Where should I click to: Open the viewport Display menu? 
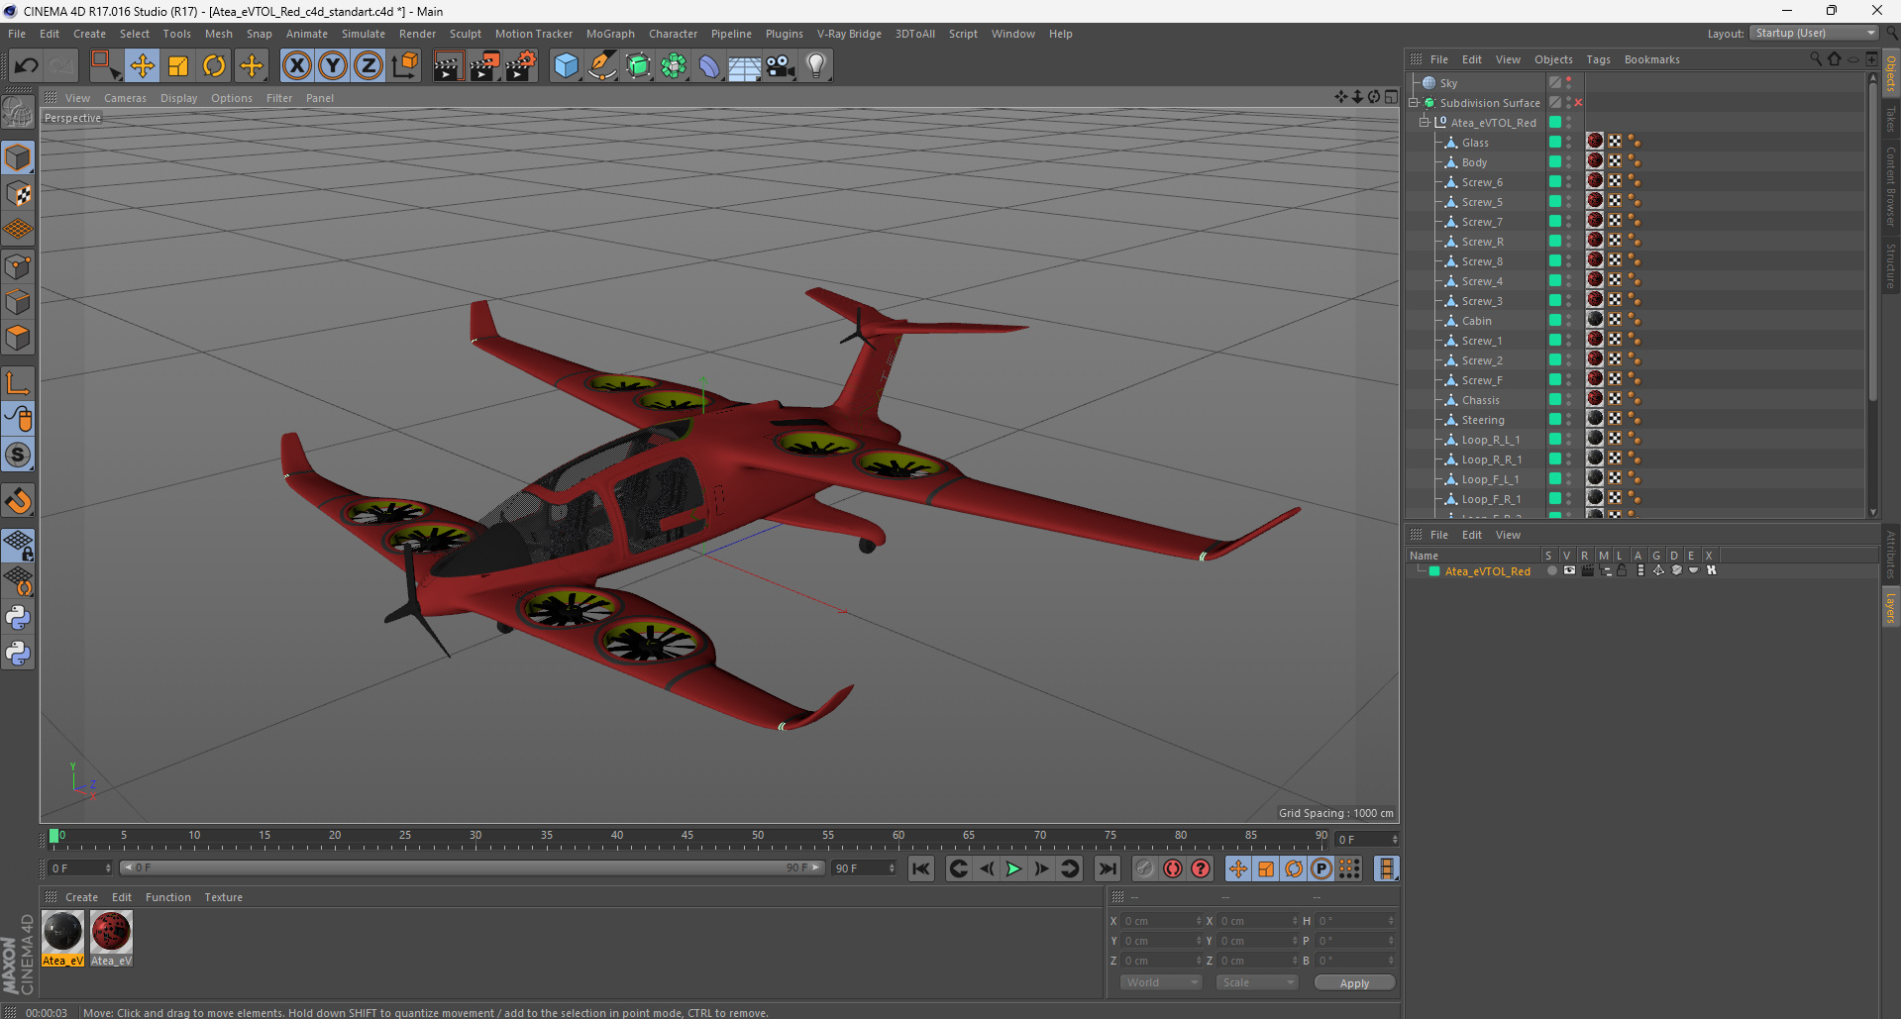179,98
